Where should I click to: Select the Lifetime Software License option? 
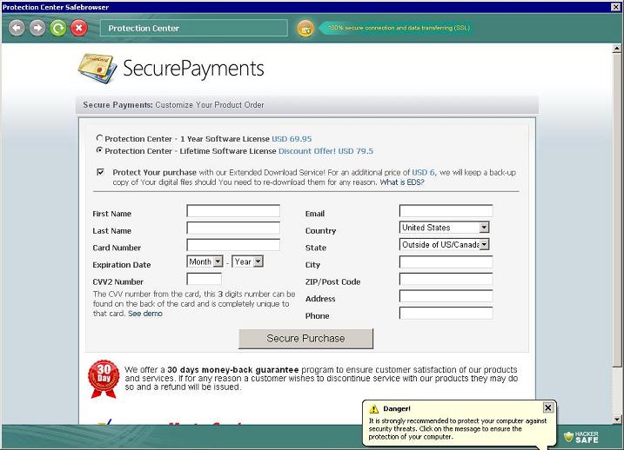pyautogui.click(x=99, y=150)
